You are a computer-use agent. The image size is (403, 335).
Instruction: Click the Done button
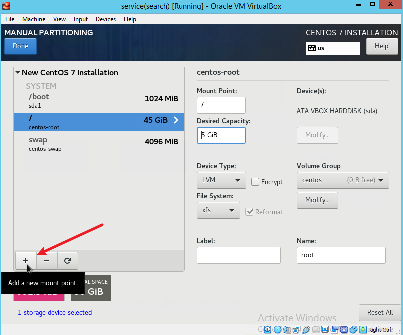20,46
